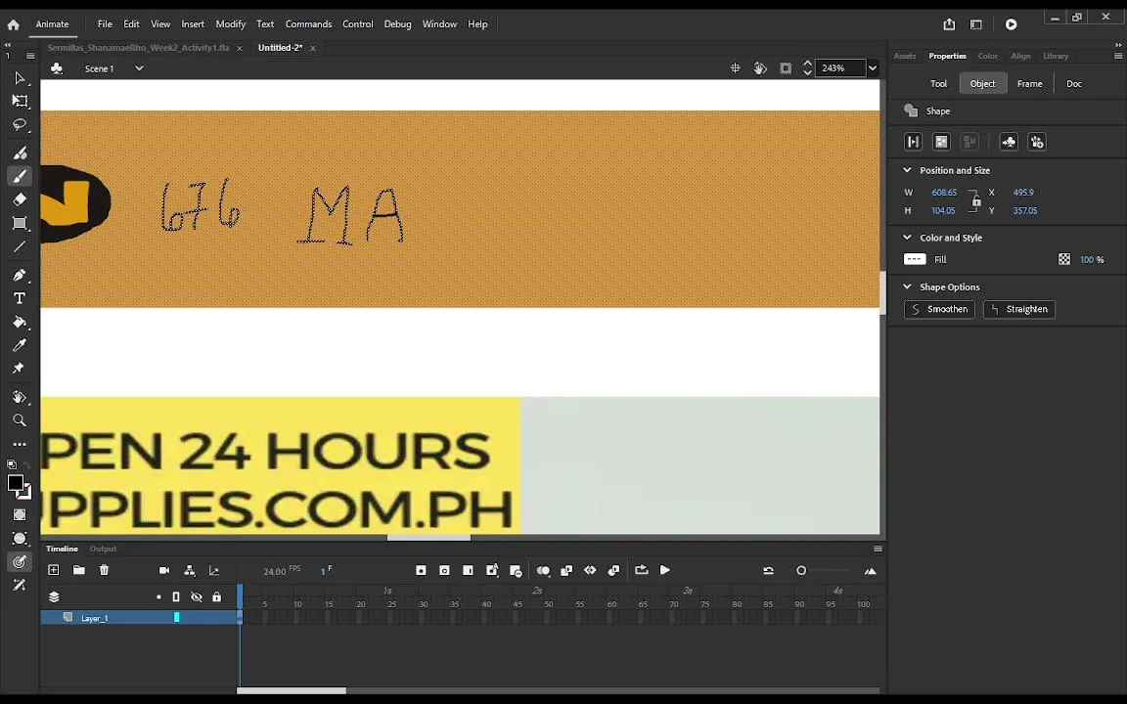
Task: Insert keyframe from timeline toolbar
Action: pyautogui.click(x=422, y=570)
